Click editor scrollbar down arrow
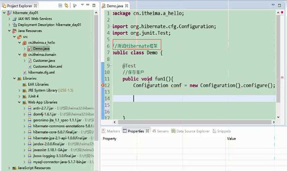The image size is (287, 171). pyautogui.click(x=278, y=117)
